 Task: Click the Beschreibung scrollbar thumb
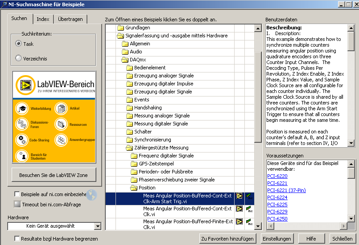pyautogui.click(x=351, y=41)
